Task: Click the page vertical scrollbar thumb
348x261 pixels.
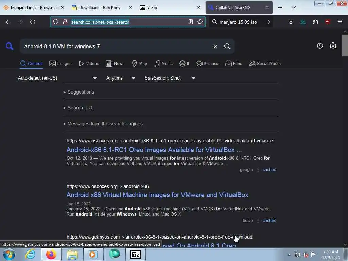Action: point(345,46)
